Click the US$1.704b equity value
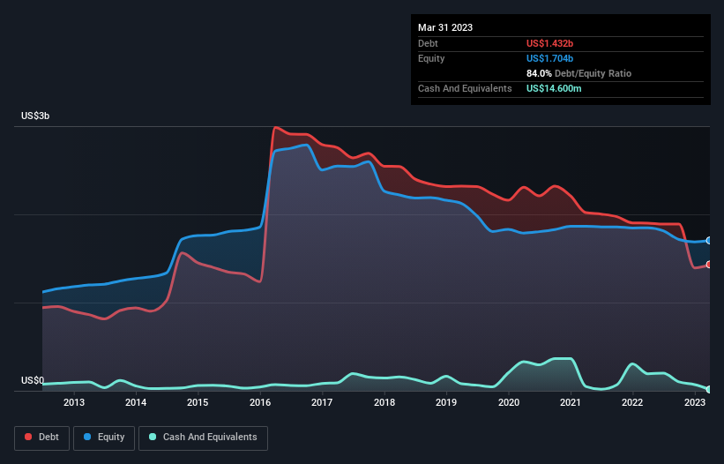This screenshot has width=724, height=464. pos(549,58)
